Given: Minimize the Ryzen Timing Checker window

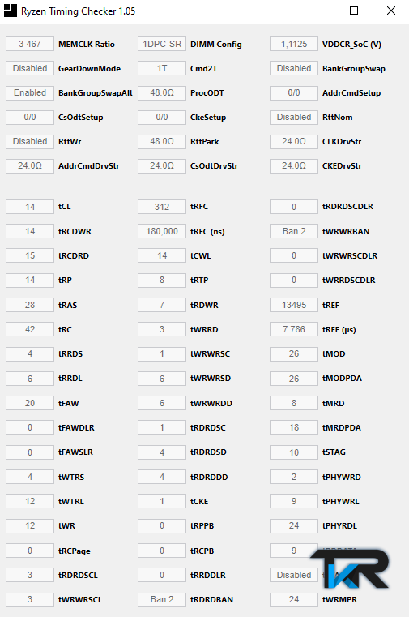Looking at the screenshot, I should [317, 11].
